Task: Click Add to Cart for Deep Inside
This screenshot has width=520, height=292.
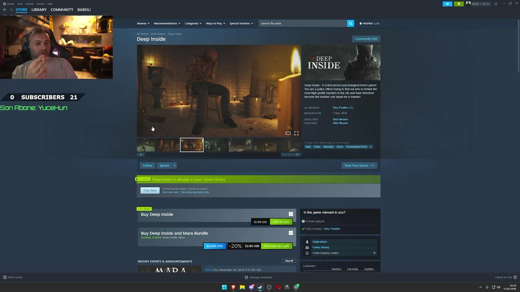Action: (x=281, y=222)
